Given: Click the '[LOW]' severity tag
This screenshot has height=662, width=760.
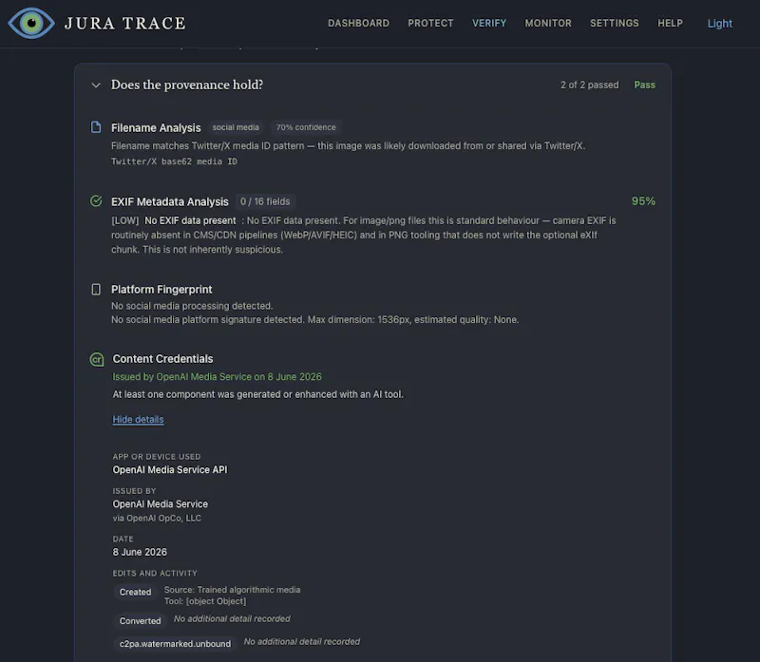Looking at the screenshot, I should coord(125,220).
